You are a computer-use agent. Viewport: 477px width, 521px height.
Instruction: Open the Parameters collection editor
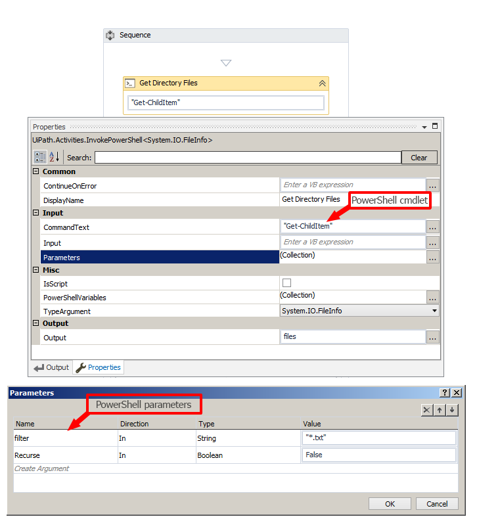click(432, 258)
